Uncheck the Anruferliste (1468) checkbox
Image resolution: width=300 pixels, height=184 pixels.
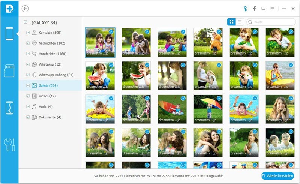tap(28, 54)
